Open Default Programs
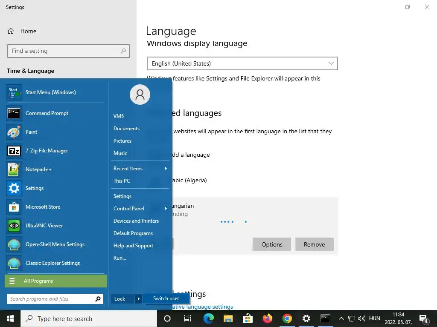The image size is (437, 327). (x=133, y=233)
